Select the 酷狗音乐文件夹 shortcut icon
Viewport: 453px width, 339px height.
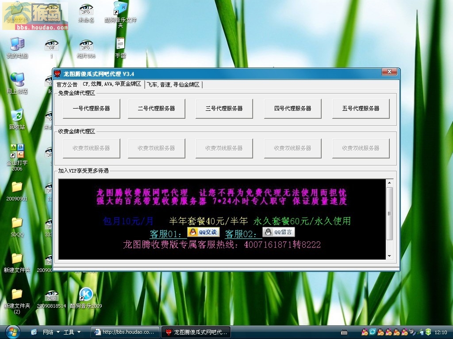click(x=120, y=15)
